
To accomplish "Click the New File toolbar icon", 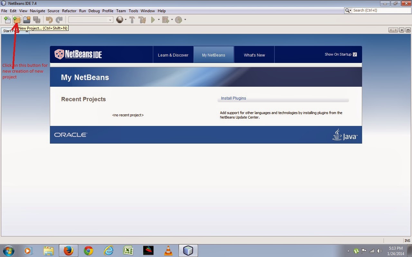I will pos(7,20).
